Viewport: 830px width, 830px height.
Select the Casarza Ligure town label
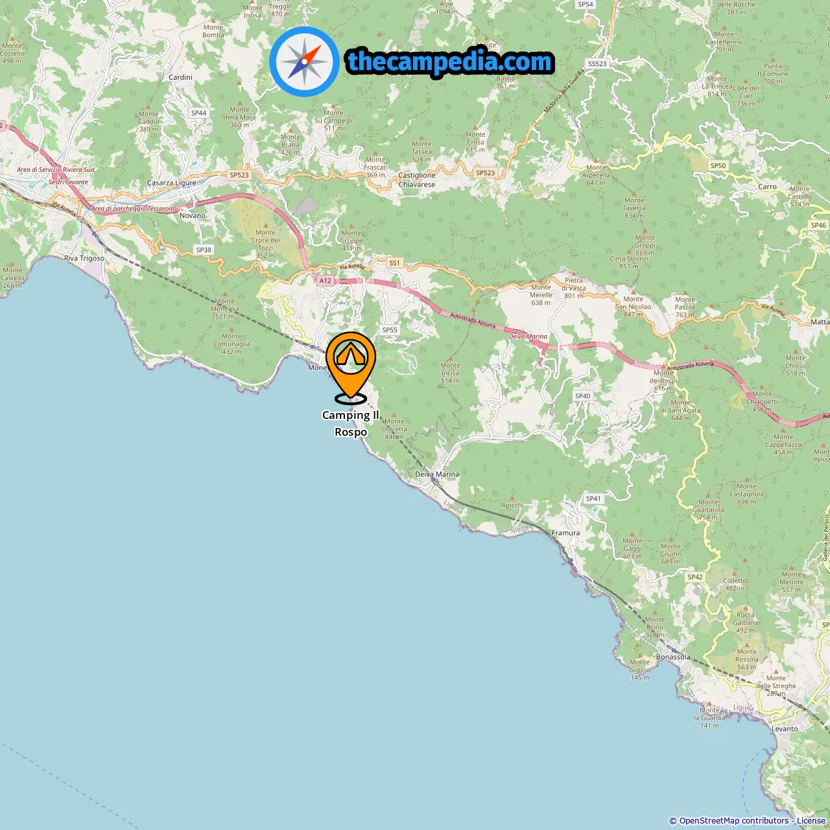[x=172, y=183]
